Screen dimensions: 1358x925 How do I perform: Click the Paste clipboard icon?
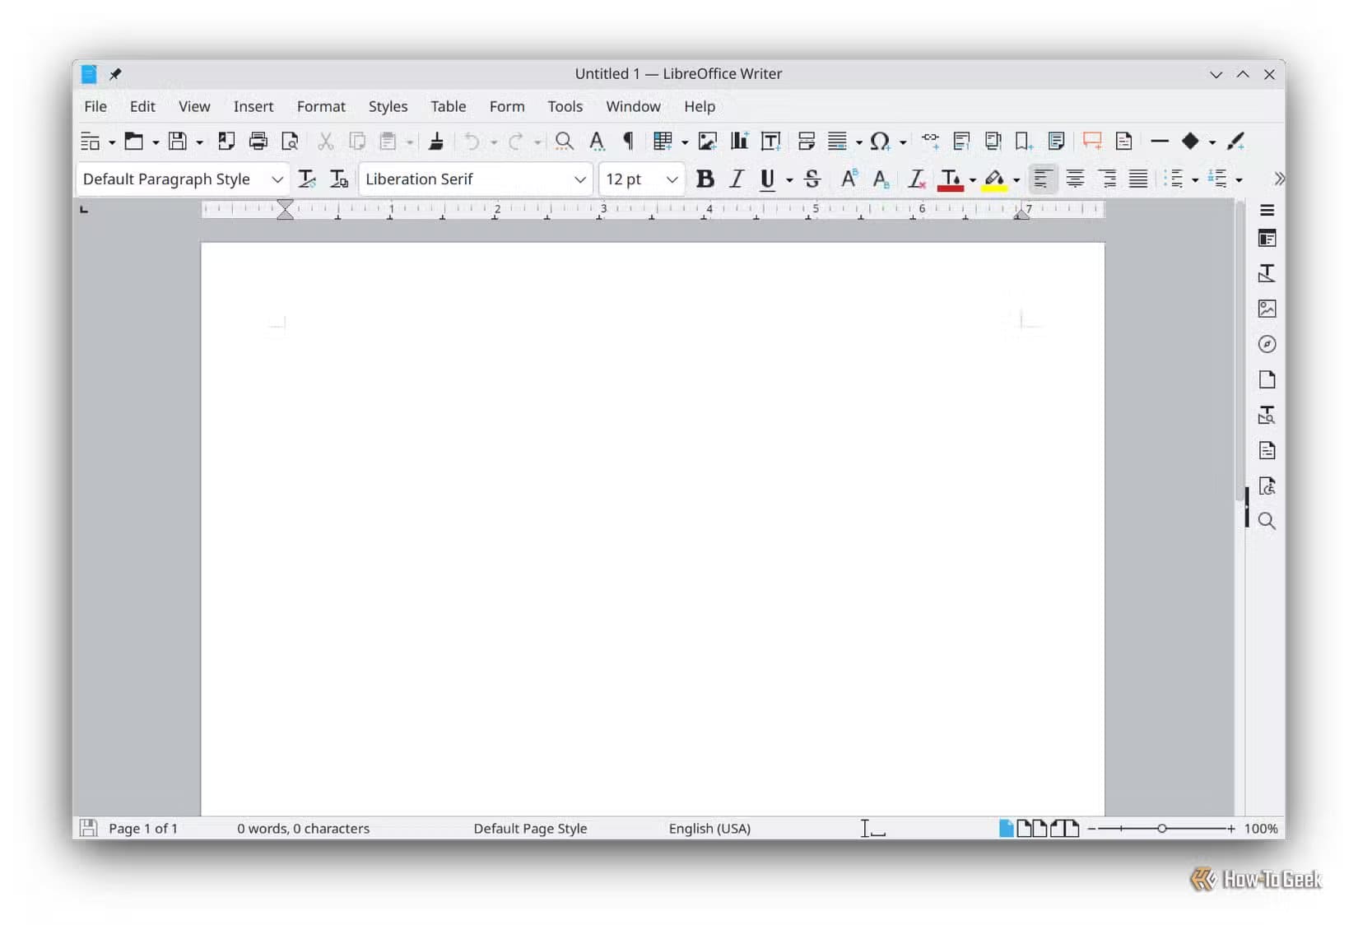click(x=388, y=142)
